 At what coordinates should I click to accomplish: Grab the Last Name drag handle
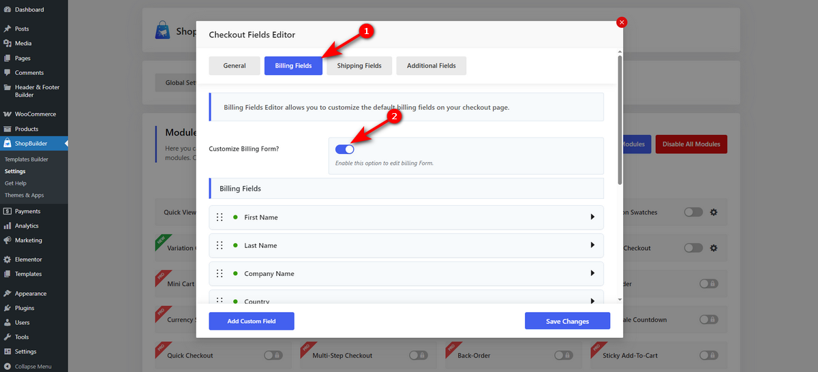(x=219, y=245)
